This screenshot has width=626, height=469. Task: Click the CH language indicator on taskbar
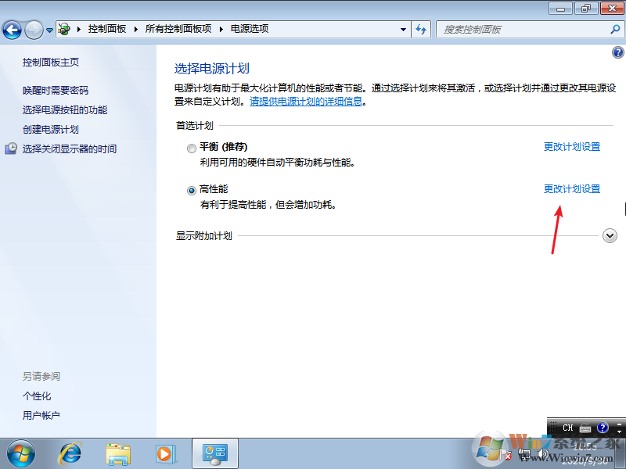[x=567, y=428]
